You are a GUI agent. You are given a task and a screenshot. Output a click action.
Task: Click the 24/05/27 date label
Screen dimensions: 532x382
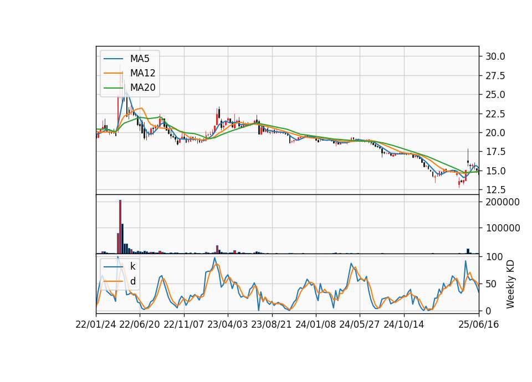(x=360, y=324)
